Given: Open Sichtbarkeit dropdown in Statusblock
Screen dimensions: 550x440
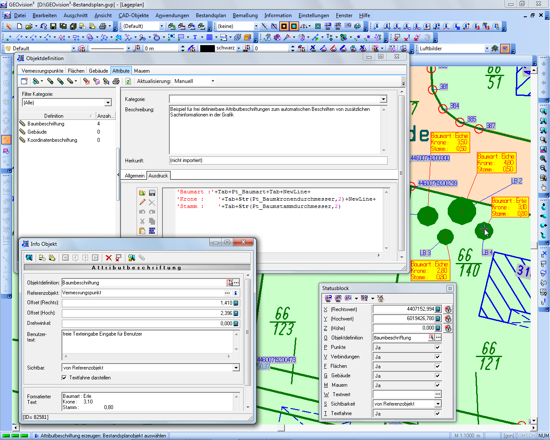Looking at the screenshot, I should pos(438,404).
